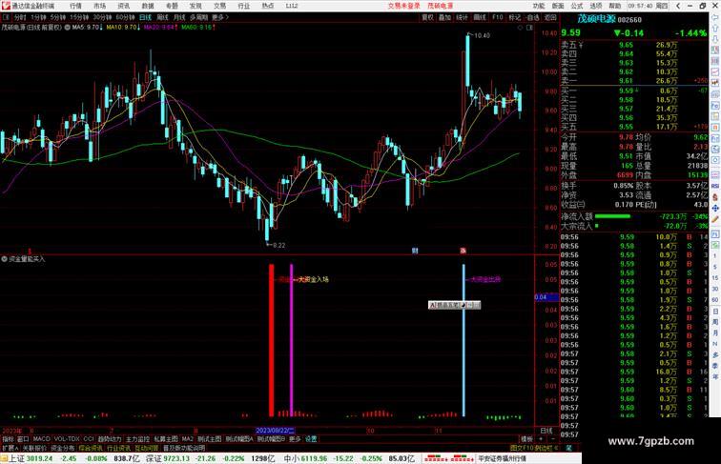Toggle the 资金量能买入 indicator circle icon
The height and width of the screenshot is (464, 721).
point(4,259)
